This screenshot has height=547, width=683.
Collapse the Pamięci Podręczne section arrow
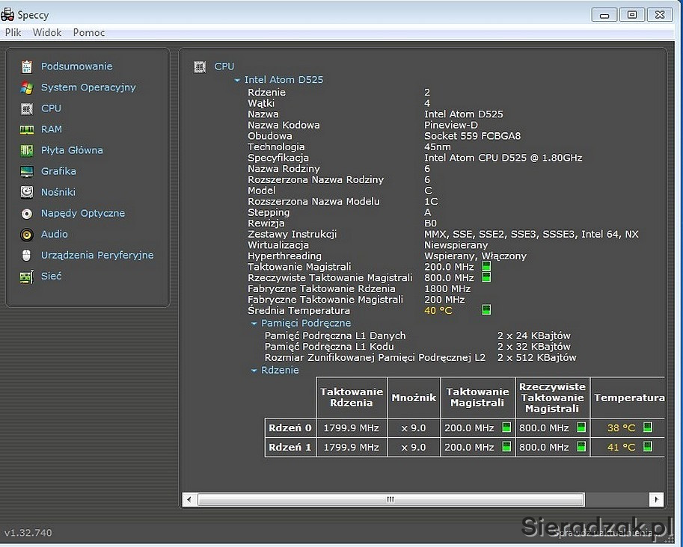pyautogui.click(x=254, y=324)
